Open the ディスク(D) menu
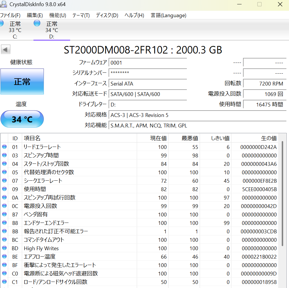This screenshot has width=289, height=288. click(107, 15)
